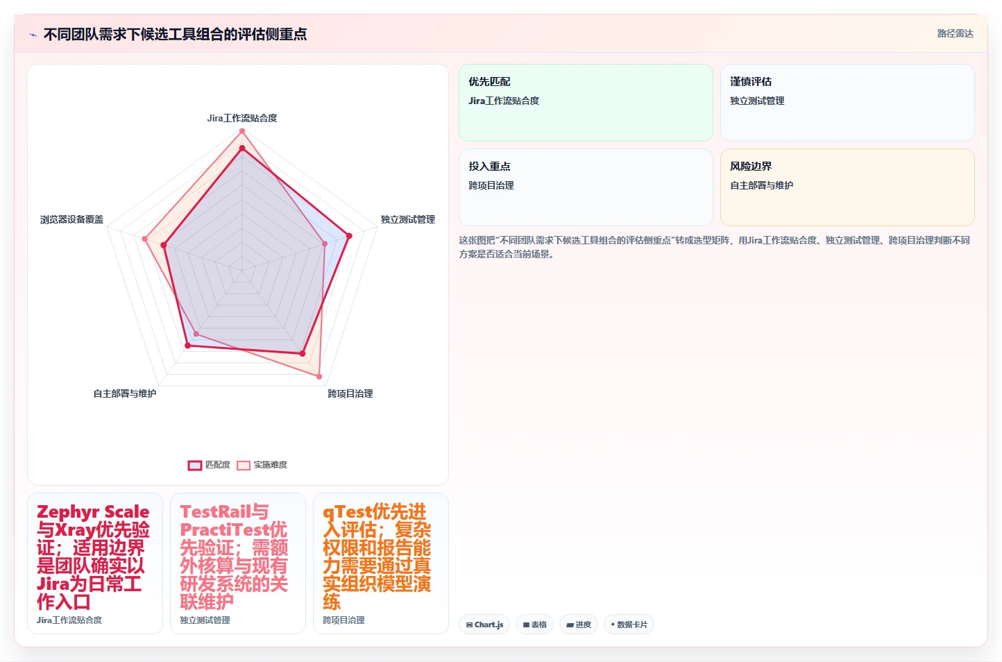This screenshot has width=1002, height=662.
Task: Click the 进度 tag chip
Action: (x=579, y=625)
